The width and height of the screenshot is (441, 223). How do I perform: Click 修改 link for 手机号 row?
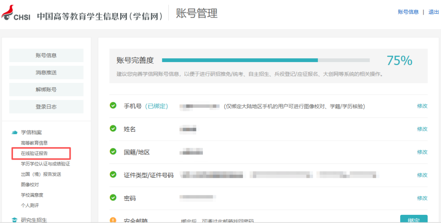(x=422, y=106)
